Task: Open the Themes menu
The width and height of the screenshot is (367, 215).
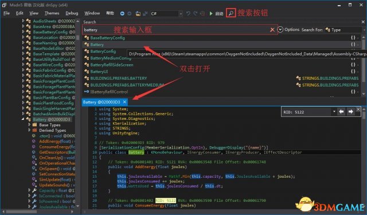Action: pos(52,13)
